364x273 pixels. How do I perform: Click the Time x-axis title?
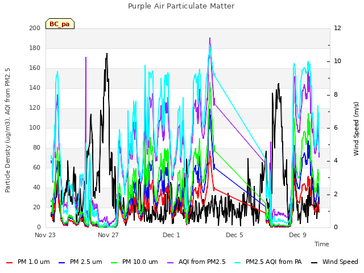[322, 244]
